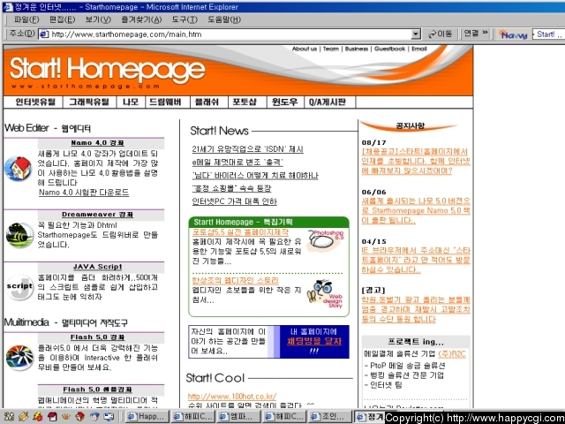
Task: Select the 드림웨버 navigation tab
Action: (165, 102)
